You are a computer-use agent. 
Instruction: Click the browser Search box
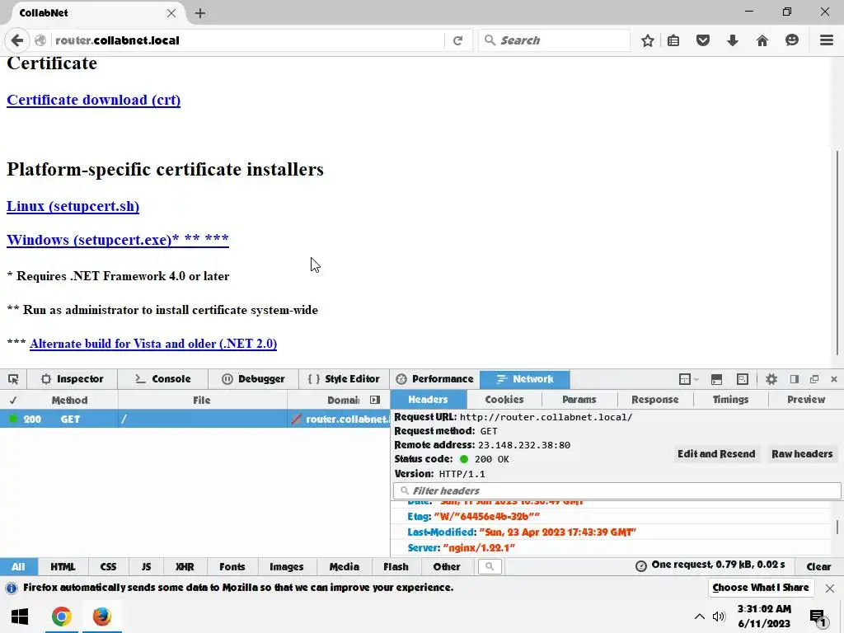tap(554, 40)
